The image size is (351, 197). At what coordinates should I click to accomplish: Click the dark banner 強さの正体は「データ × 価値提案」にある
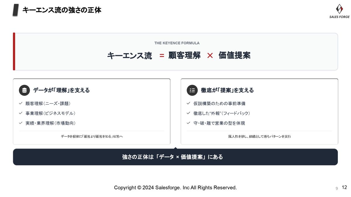point(175,157)
